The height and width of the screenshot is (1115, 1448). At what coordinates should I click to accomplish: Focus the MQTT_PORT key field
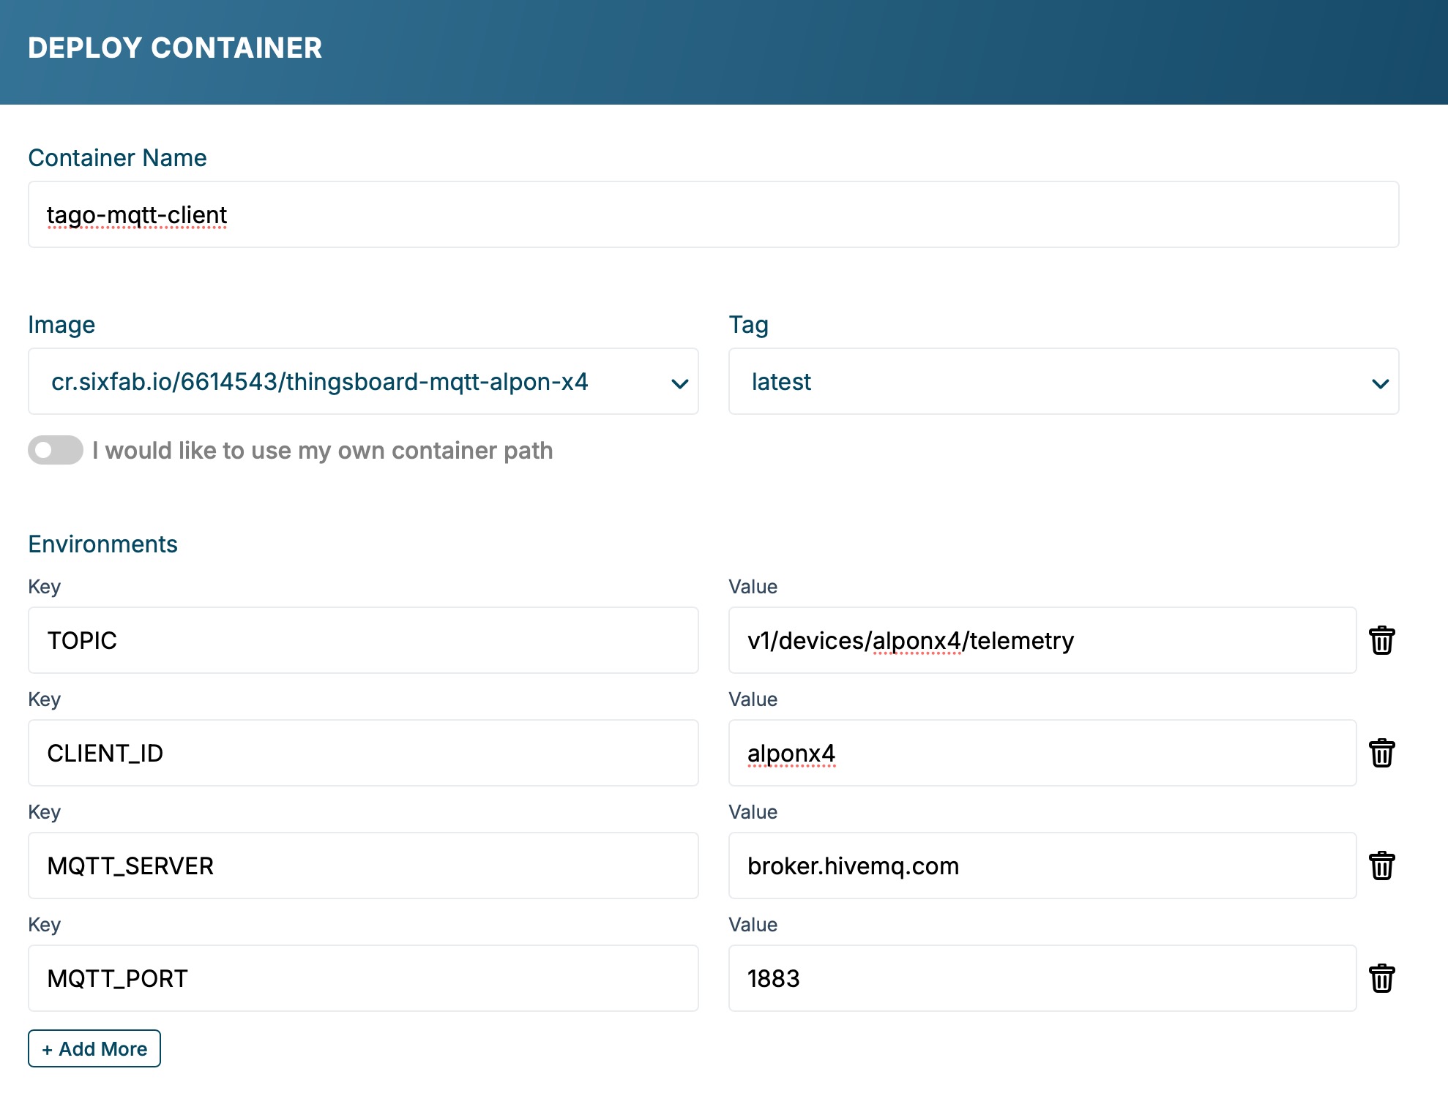point(363,978)
